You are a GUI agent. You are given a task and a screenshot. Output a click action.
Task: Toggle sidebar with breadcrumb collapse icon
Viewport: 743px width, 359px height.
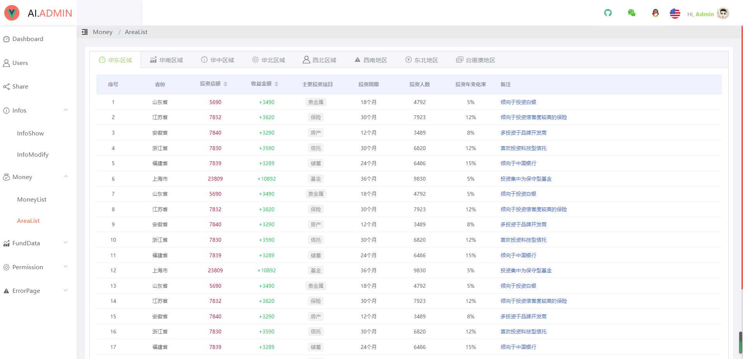click(x=85, y=32)
